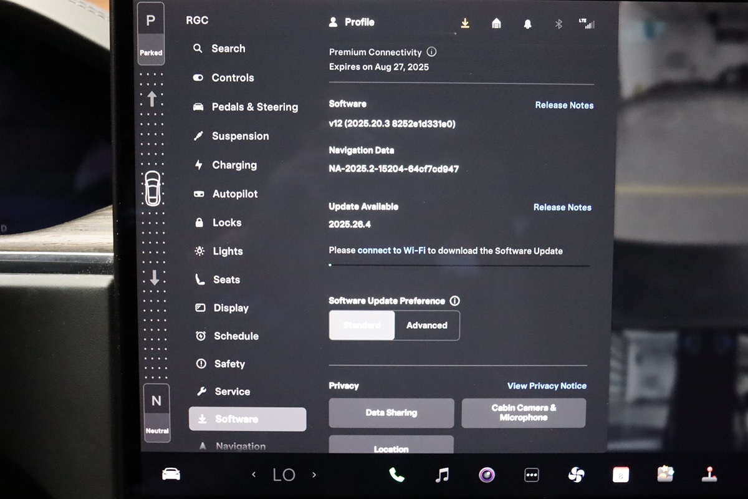Screen dimensions: 748x499
Task: Select the Software menu item
Action: 247,419
